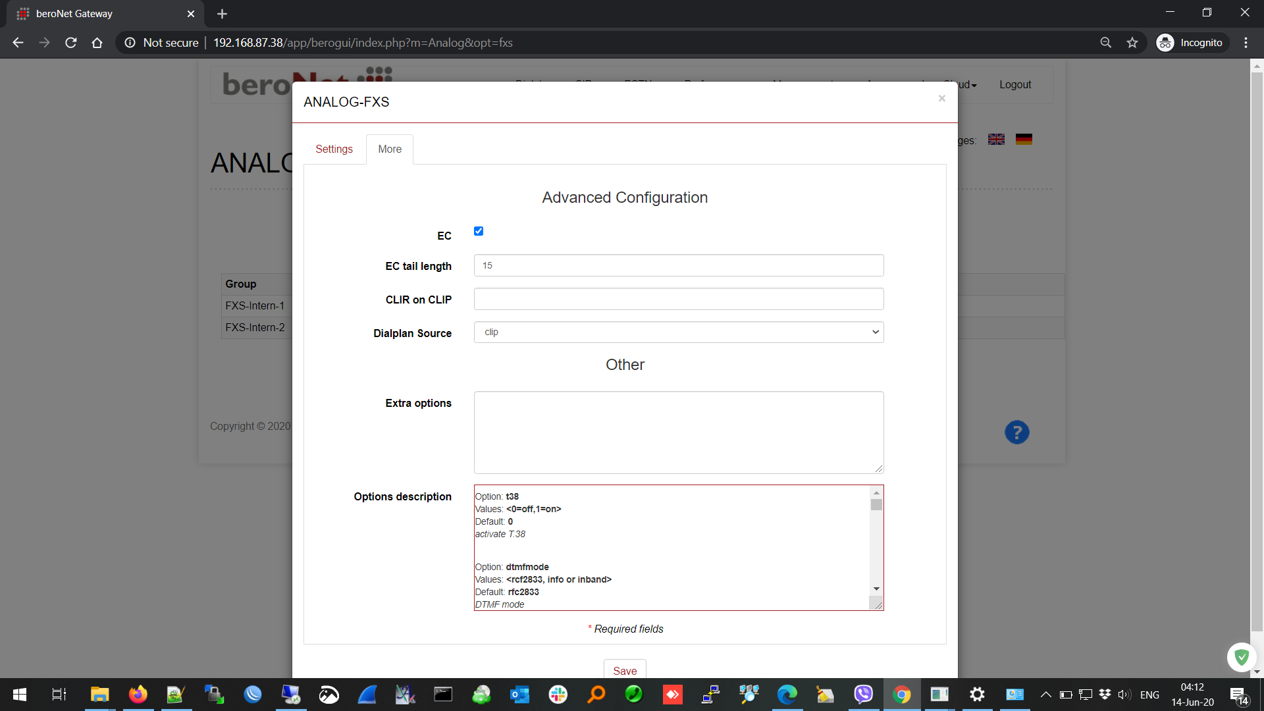1264x711 pixels.
Task: Switch language to German flag
Action: [1024, 140]
